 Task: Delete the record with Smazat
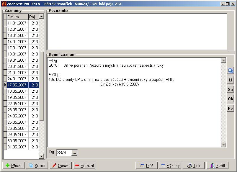point(84,166)
